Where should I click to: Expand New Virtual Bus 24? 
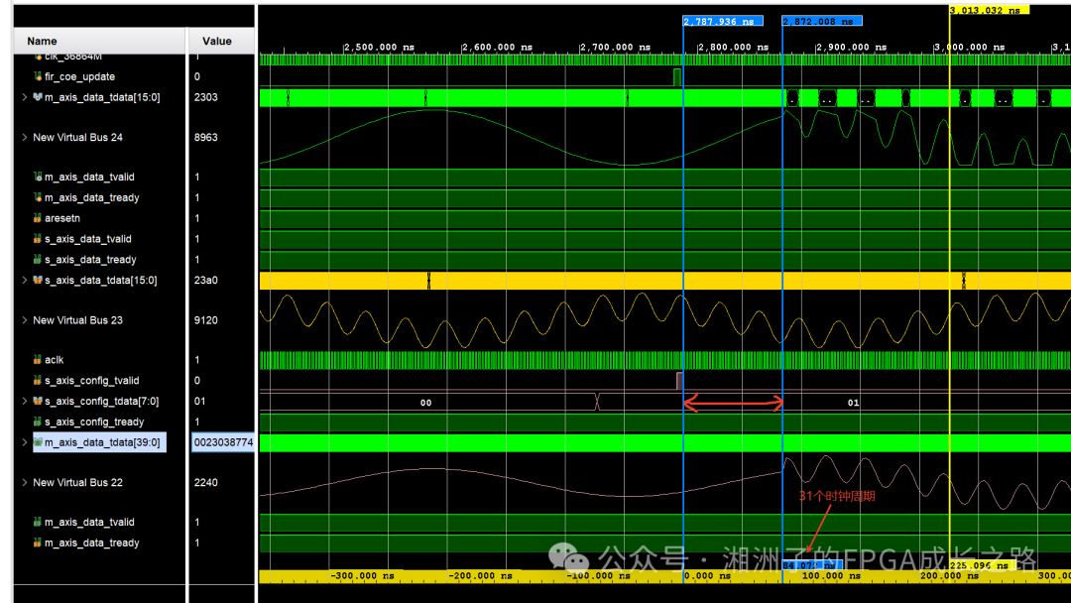[25, 137]
